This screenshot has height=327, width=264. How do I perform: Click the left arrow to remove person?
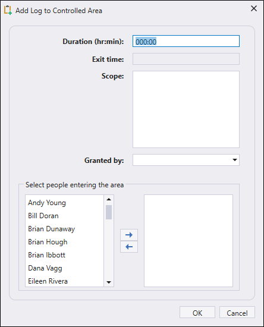click(129, 247)
